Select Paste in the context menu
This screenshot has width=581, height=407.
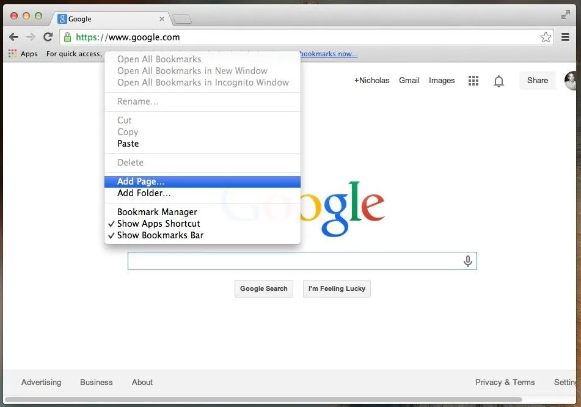202,144
